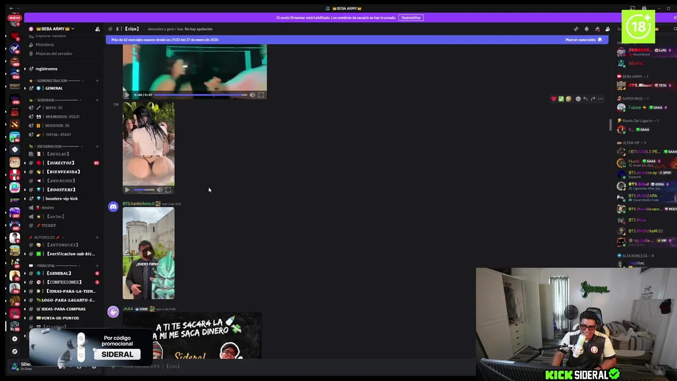This screenshot has height=381, width=677.
Task: Open discover servers compass icon
Action: point(15,351)
